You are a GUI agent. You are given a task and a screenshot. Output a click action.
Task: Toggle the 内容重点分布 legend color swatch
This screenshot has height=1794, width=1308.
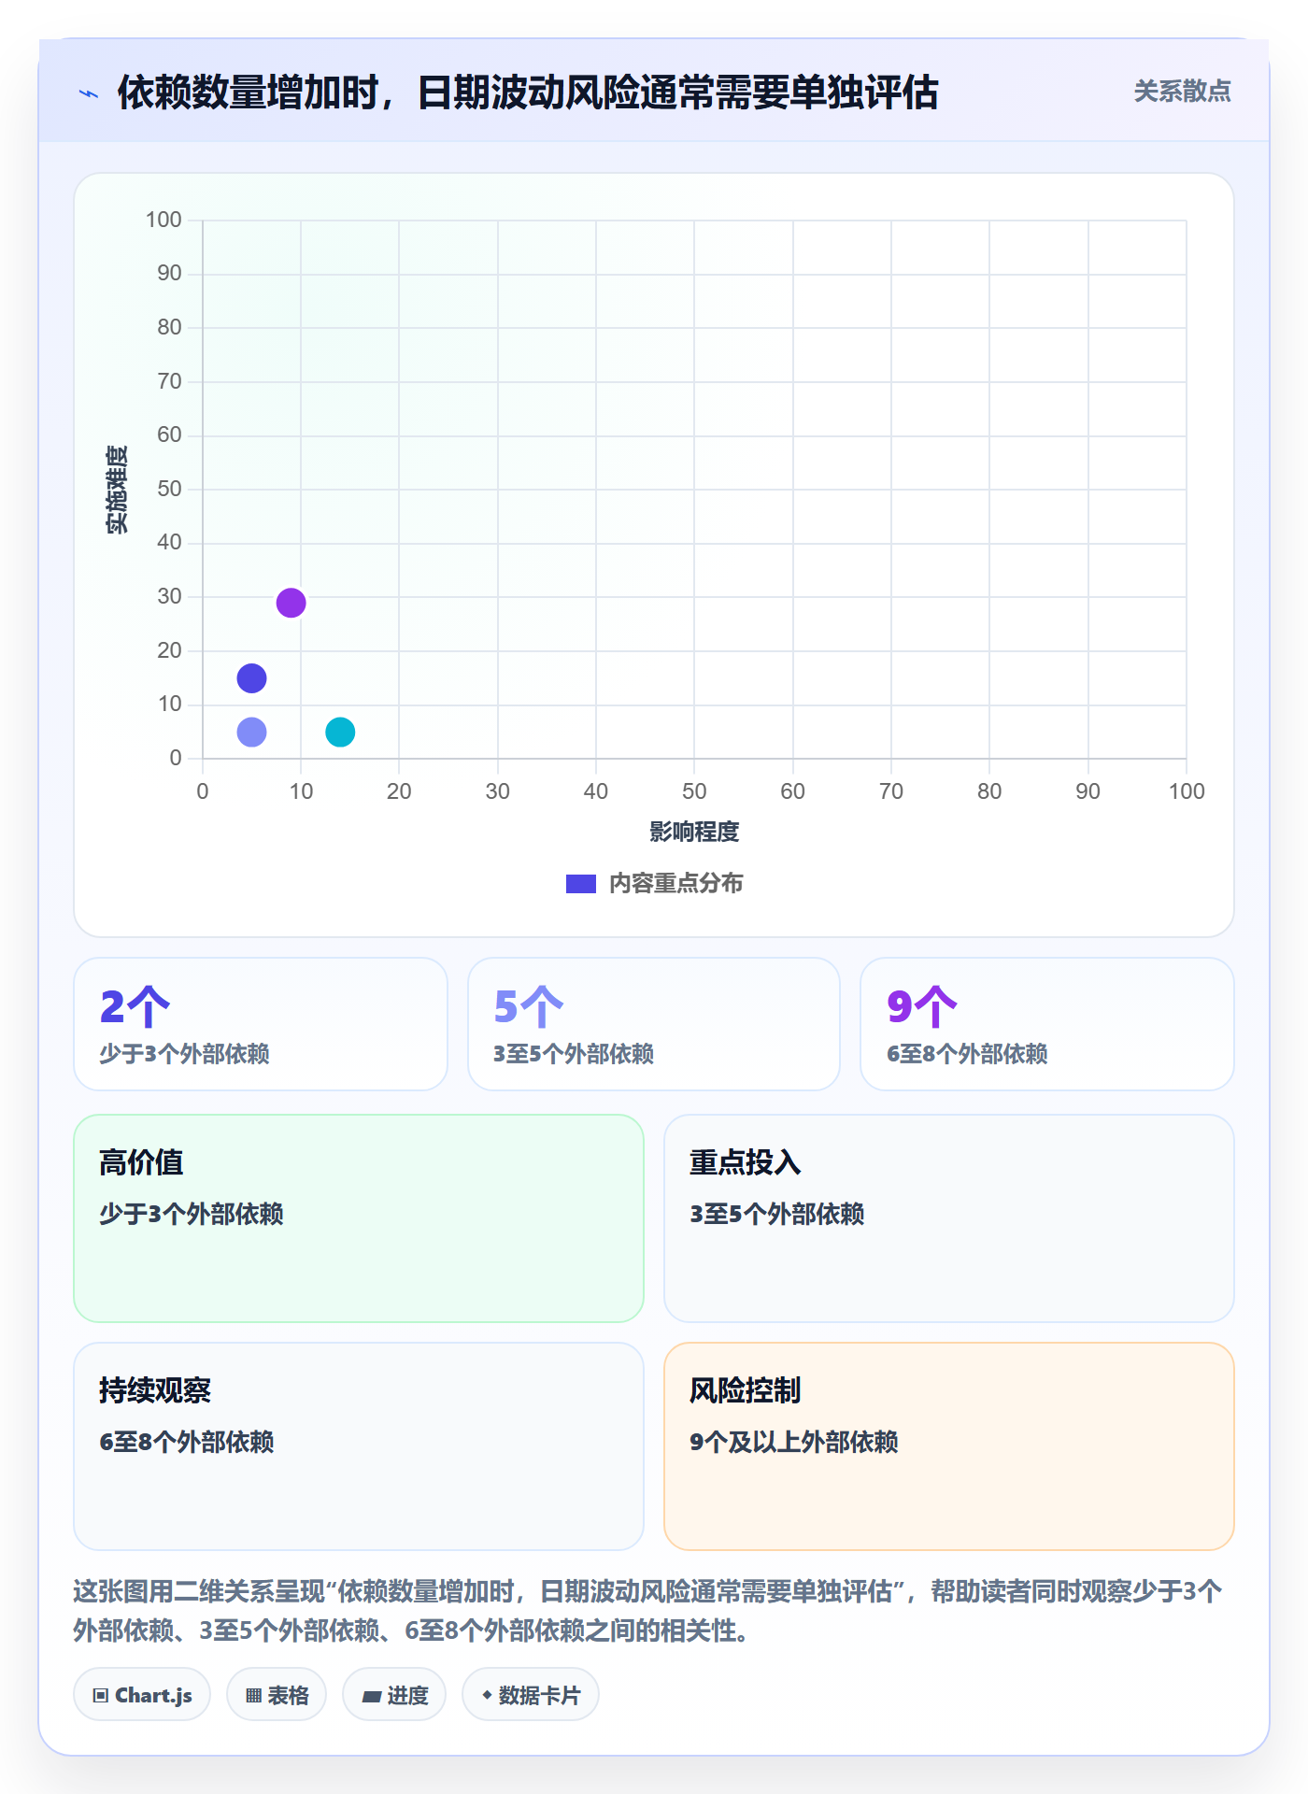581,884
